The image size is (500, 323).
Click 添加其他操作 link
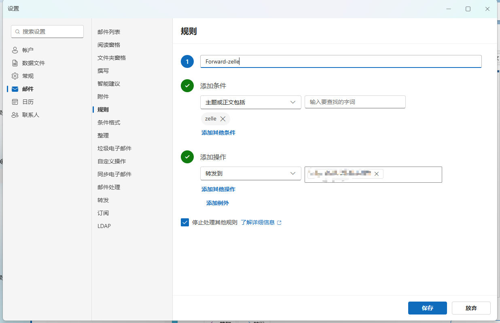click(218, 189)
